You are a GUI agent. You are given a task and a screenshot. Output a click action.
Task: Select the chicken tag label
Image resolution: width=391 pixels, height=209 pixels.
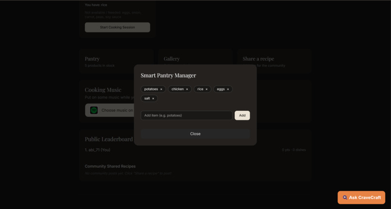pyautogui.click(x=178, y=89)
